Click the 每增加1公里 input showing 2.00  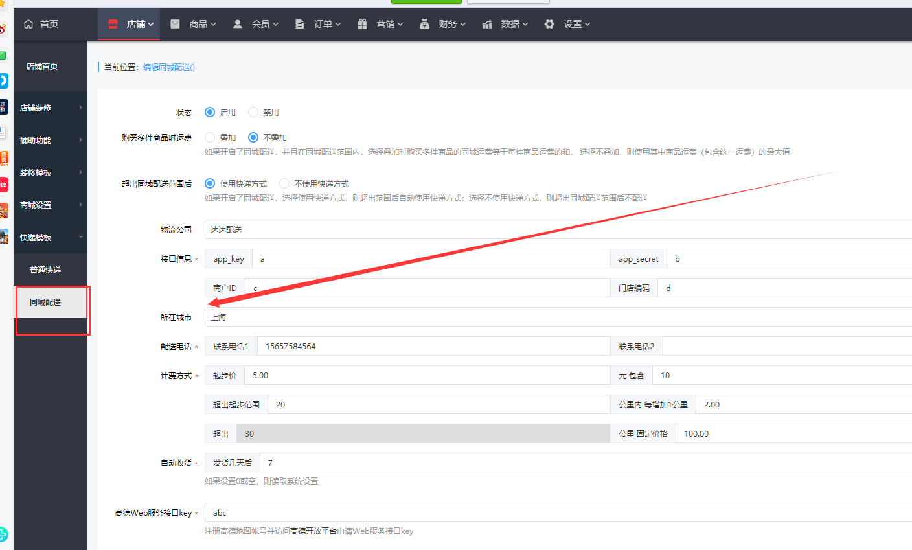click(804, 404)
